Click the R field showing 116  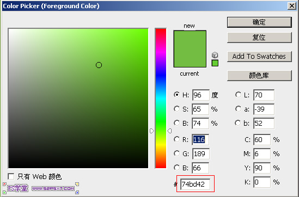point(200,140)
